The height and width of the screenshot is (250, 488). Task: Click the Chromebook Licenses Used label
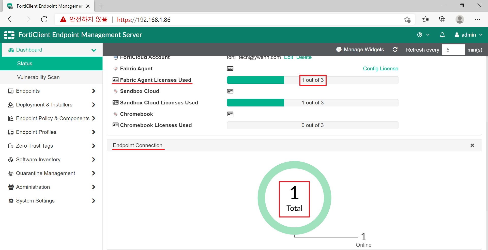156,125
